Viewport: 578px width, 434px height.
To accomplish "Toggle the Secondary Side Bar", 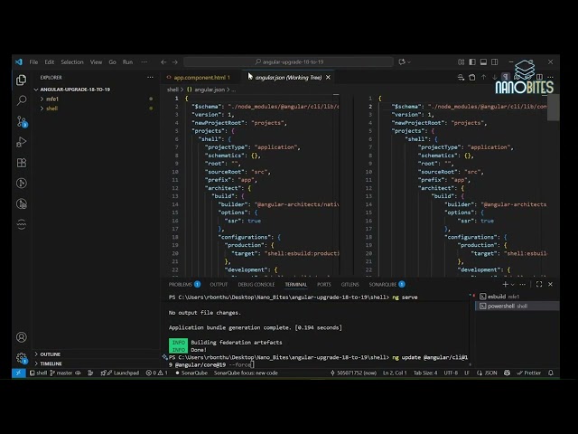I will 495,62.
